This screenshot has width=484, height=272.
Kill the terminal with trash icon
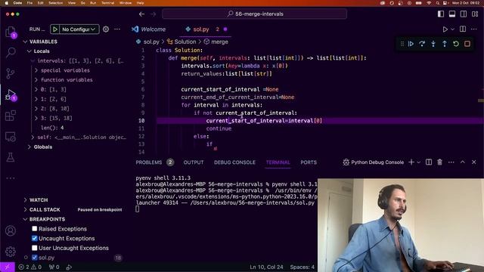click(440, 162)
